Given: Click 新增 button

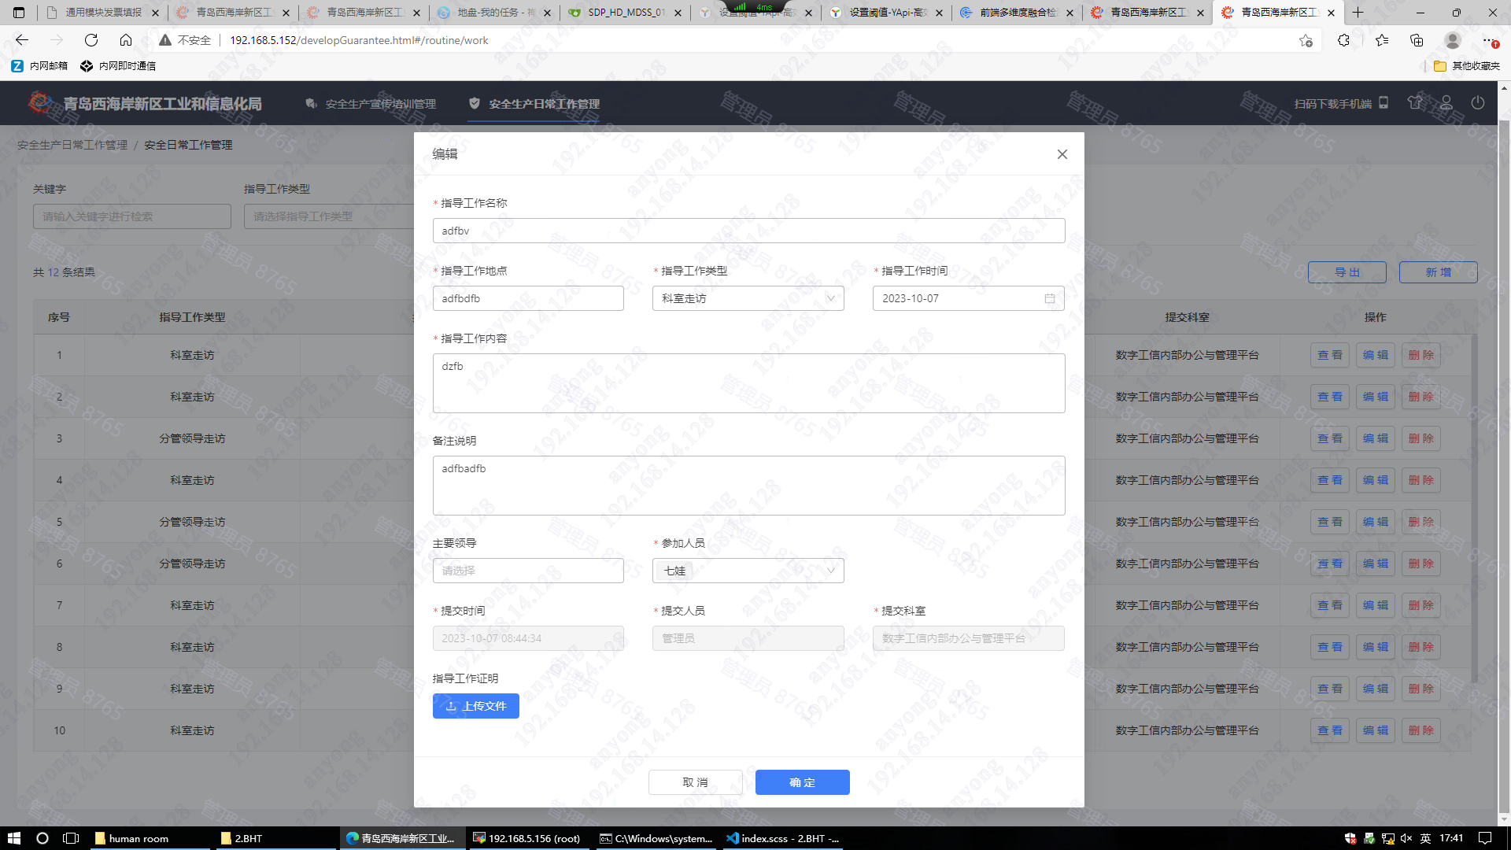Looking at the screenshot, I should click(x=1438, y=272).
